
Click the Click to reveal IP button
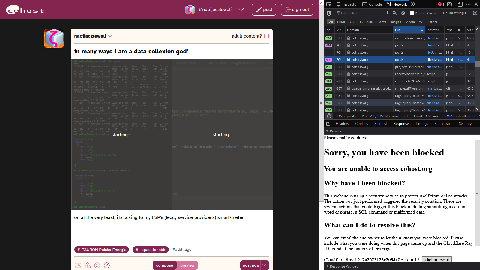click(436, 260)
